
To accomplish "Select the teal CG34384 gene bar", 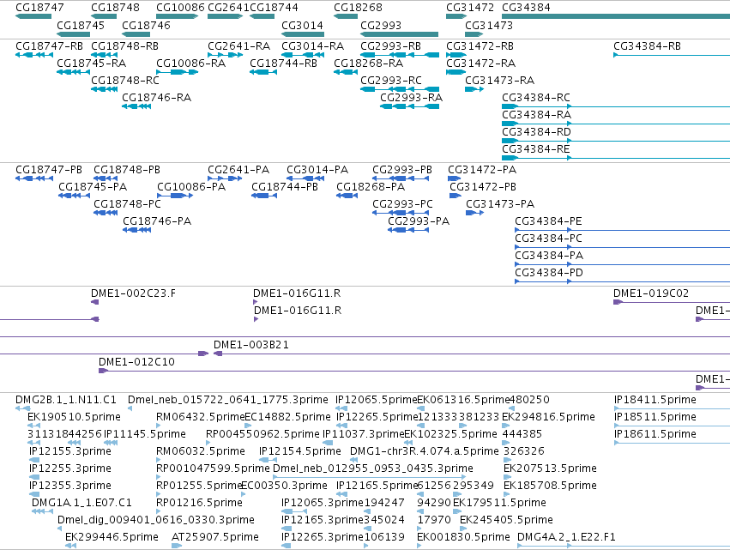I will coord(615,16).
